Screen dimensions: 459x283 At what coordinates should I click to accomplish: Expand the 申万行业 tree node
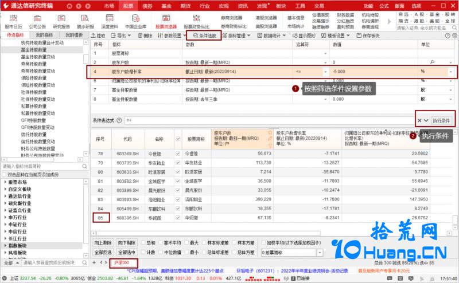pos(5,217)
